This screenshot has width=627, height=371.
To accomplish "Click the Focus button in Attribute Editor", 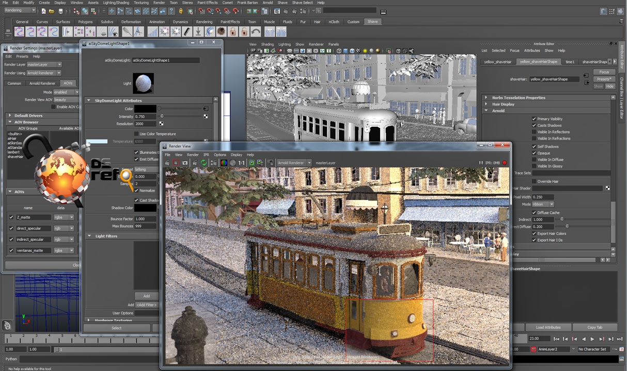I will (x=604, y=72).
